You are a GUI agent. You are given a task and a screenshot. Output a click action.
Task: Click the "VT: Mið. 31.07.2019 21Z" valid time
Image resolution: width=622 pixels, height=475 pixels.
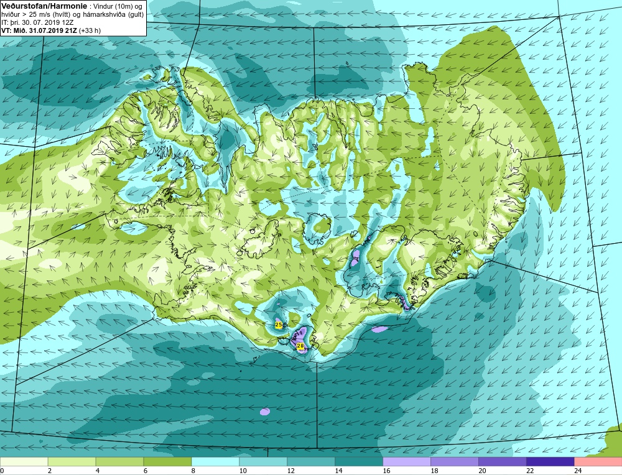tap(39, 30)
